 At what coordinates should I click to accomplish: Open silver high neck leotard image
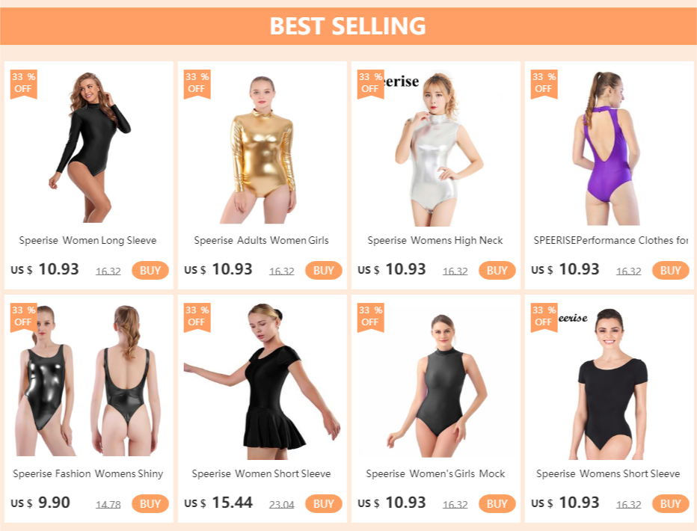pyautogui.click(x=435, y=147)
